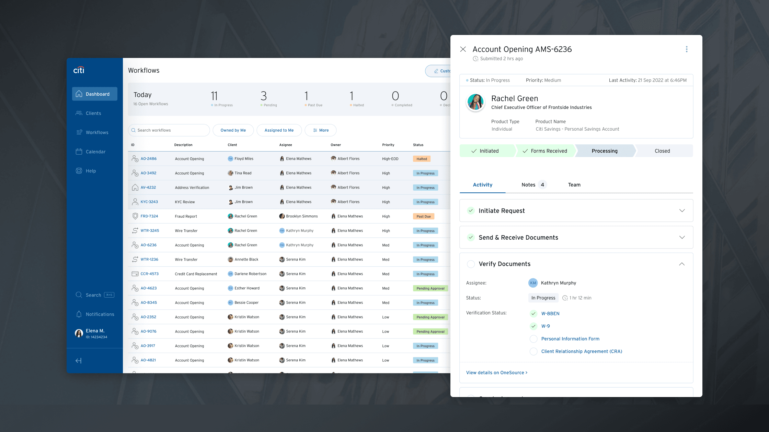Screen dimensions: 769x432
Task: Click person icon beside KYC-3243
Action: pyautogui.click(x=135, y=202)
